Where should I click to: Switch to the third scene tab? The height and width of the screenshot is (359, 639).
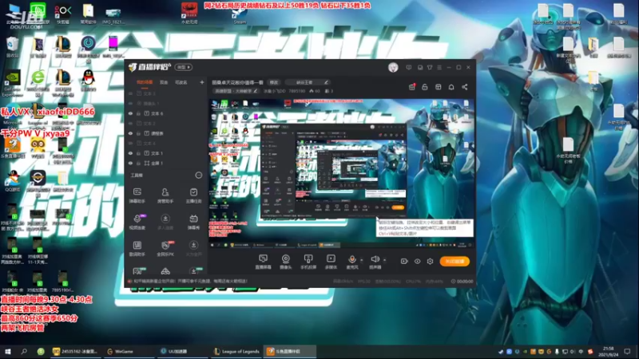pyautogui.click(x=181, y=83)
